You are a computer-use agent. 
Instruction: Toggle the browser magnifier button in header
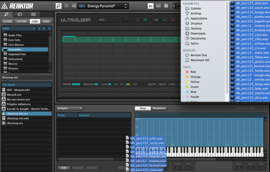59,6
